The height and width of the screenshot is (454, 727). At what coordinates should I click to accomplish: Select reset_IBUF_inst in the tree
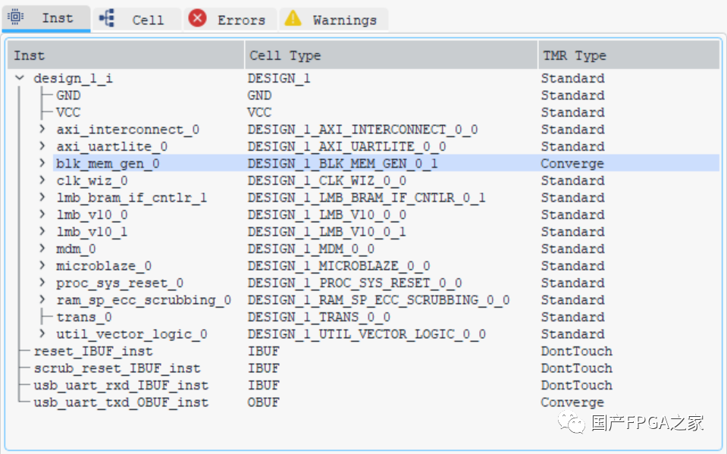(x=92, y=351)
